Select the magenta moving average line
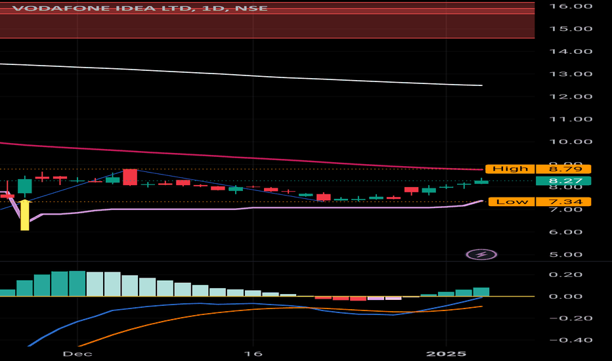The height and width of the screenshot is (361, 612). [x=242, y=157]
